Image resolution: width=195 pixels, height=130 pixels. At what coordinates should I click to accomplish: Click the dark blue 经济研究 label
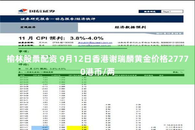point(150,11)
